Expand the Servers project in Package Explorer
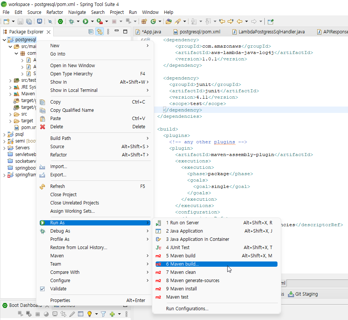Image resolution: width=348 pixels, height=320 pixels. tap(4, 148)
